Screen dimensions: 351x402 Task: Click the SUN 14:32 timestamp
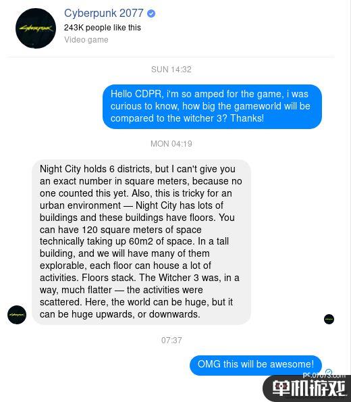click(x=171, y=69)
